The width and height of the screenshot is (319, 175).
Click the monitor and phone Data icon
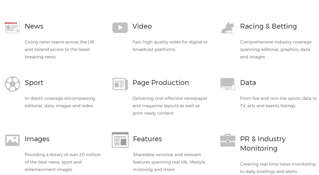click(x=228, y=84)
